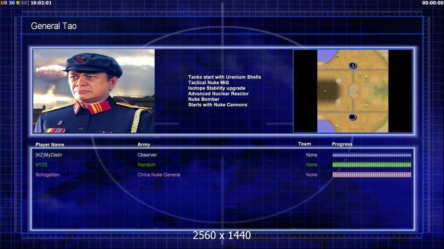Select the unnumbered black start position marker
444x249 pixels.
coord(352,117)
